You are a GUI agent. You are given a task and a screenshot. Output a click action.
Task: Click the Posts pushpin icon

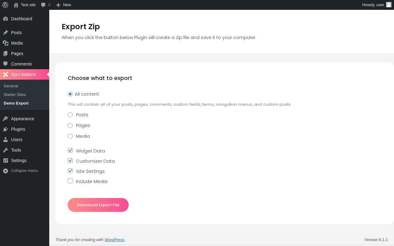coord(6,33)
